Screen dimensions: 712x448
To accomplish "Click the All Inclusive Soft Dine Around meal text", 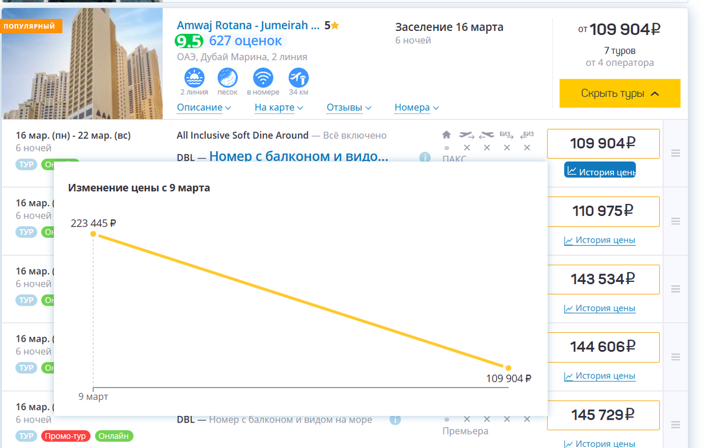I will [x=243, y=135].
